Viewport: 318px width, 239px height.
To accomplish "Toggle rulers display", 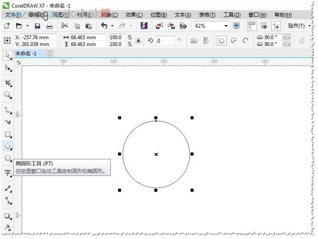I will coord(252,26).
